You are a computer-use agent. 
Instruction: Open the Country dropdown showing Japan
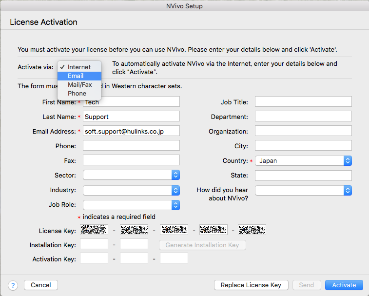click(303, 160)
